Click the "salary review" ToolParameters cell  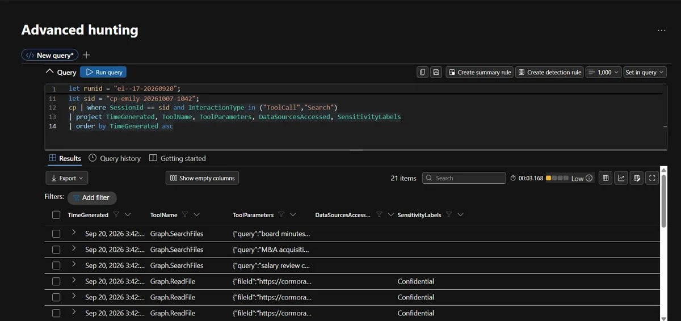point(271,265)
